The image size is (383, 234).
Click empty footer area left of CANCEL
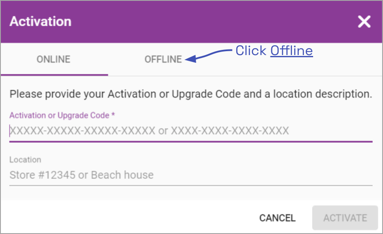pos(129,218)
